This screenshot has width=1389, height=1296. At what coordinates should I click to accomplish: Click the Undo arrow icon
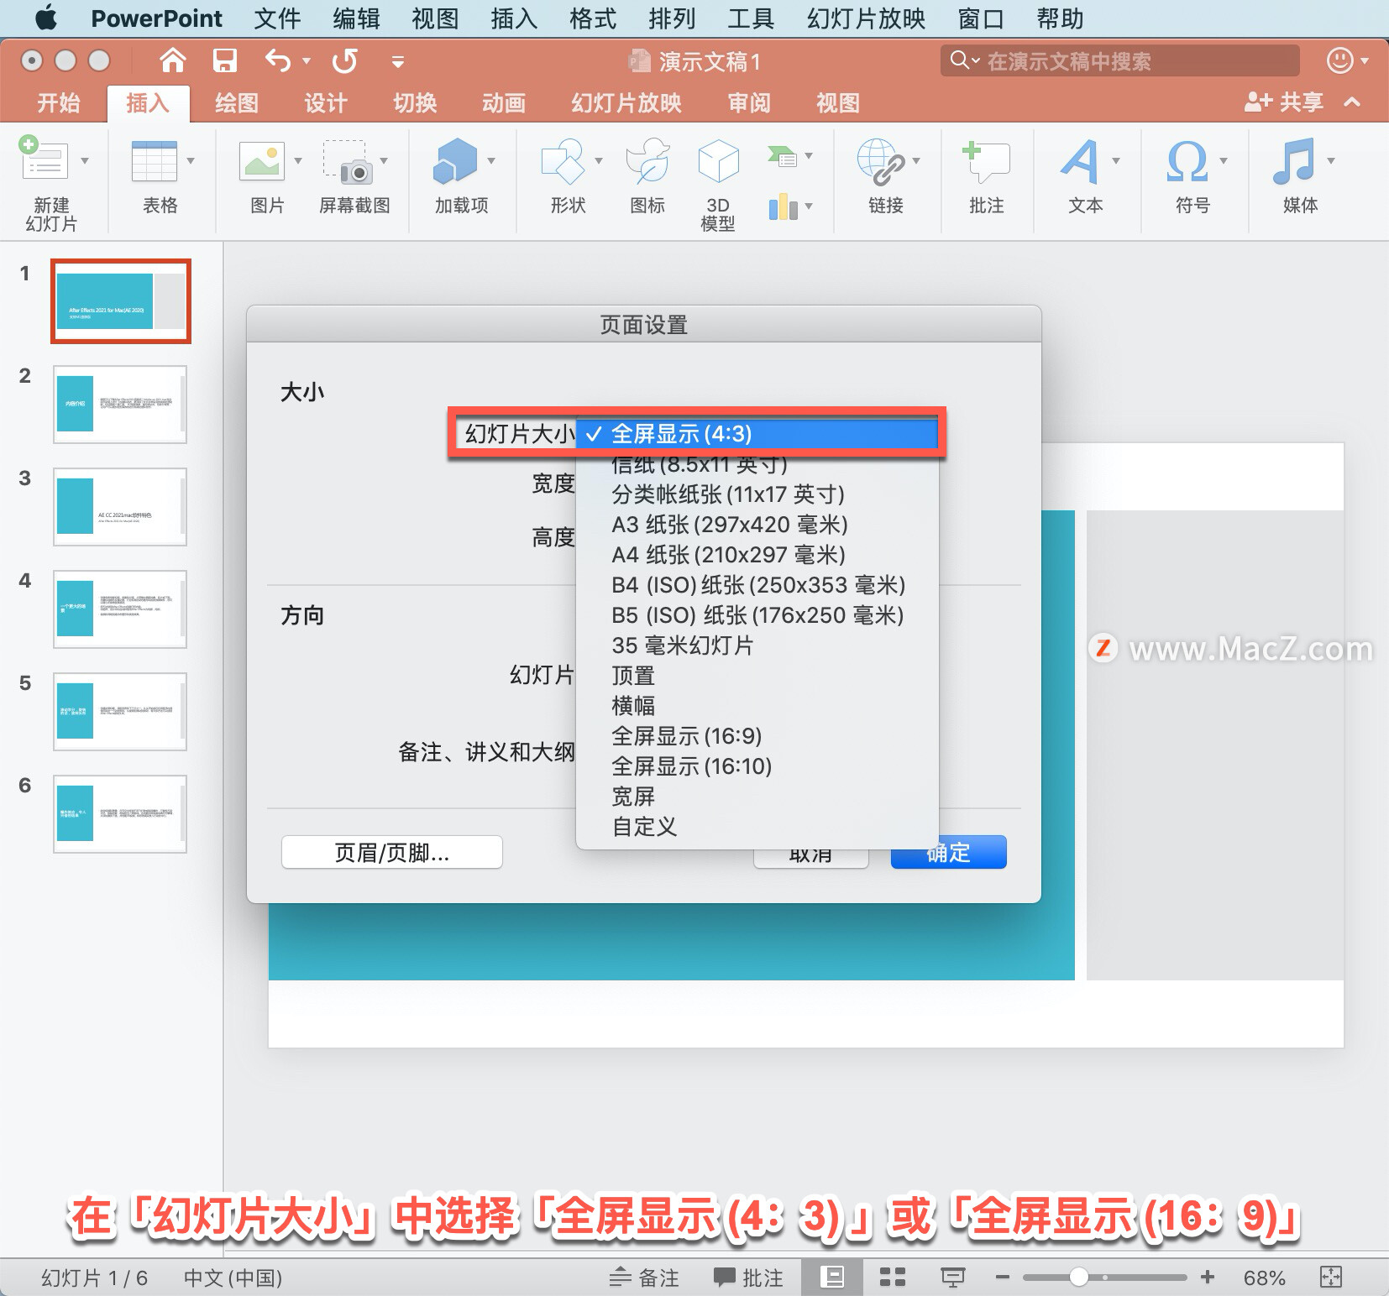click(278, 60)
